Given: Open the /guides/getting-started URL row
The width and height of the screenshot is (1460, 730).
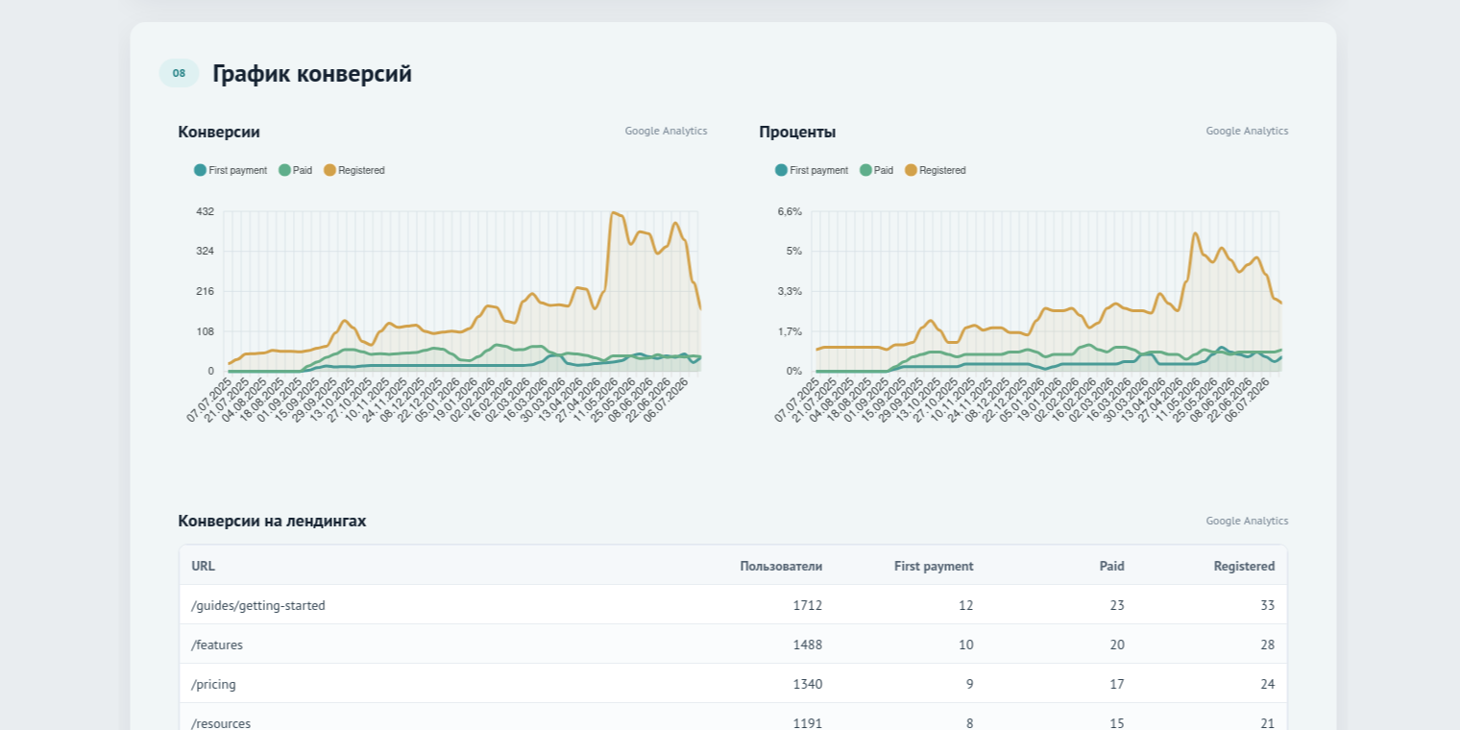Looking at the screenshot, I should [733, 605].
